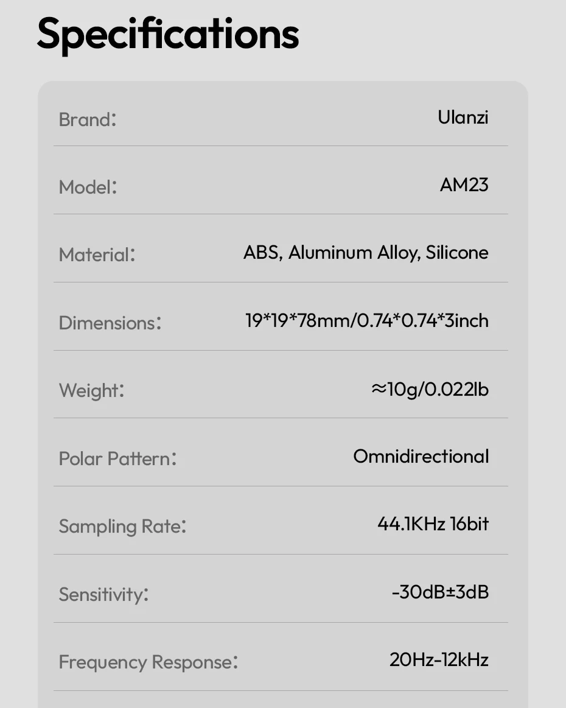Select the ≈10g/0.022lb weight value

[430, 389]
